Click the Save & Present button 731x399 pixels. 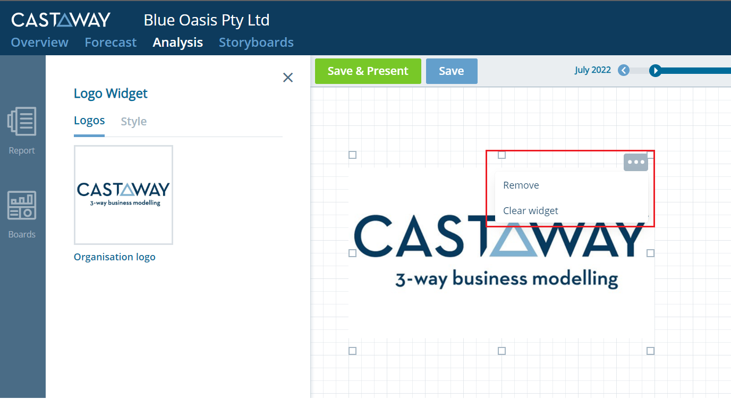pos(368,71)
